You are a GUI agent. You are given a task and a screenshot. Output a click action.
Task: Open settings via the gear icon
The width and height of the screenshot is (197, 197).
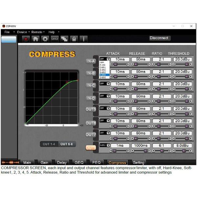point(46,39)
